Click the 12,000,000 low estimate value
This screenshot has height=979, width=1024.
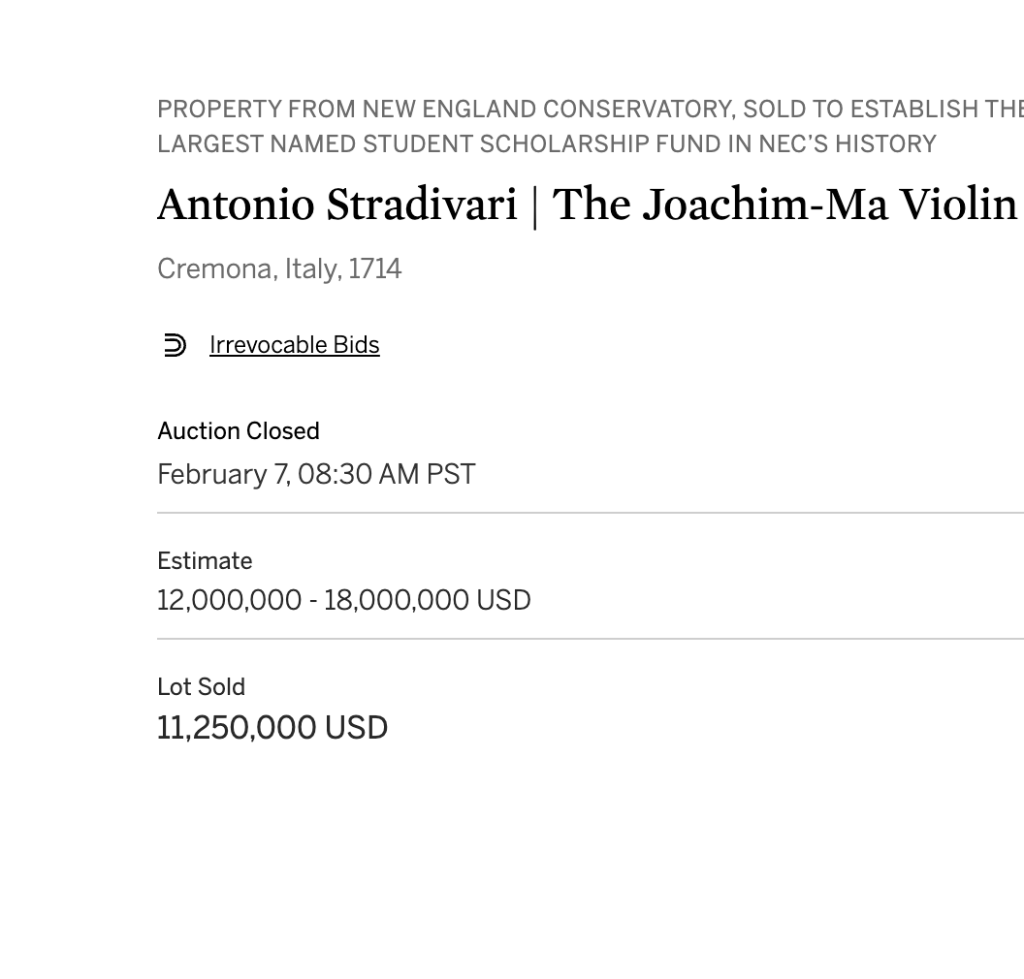click(229, 600)
